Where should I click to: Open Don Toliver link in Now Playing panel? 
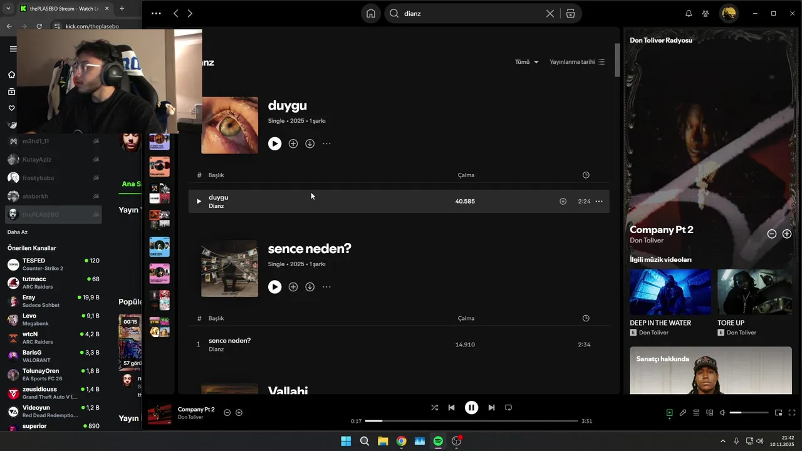pyautogui.click(x=647, y=241)
